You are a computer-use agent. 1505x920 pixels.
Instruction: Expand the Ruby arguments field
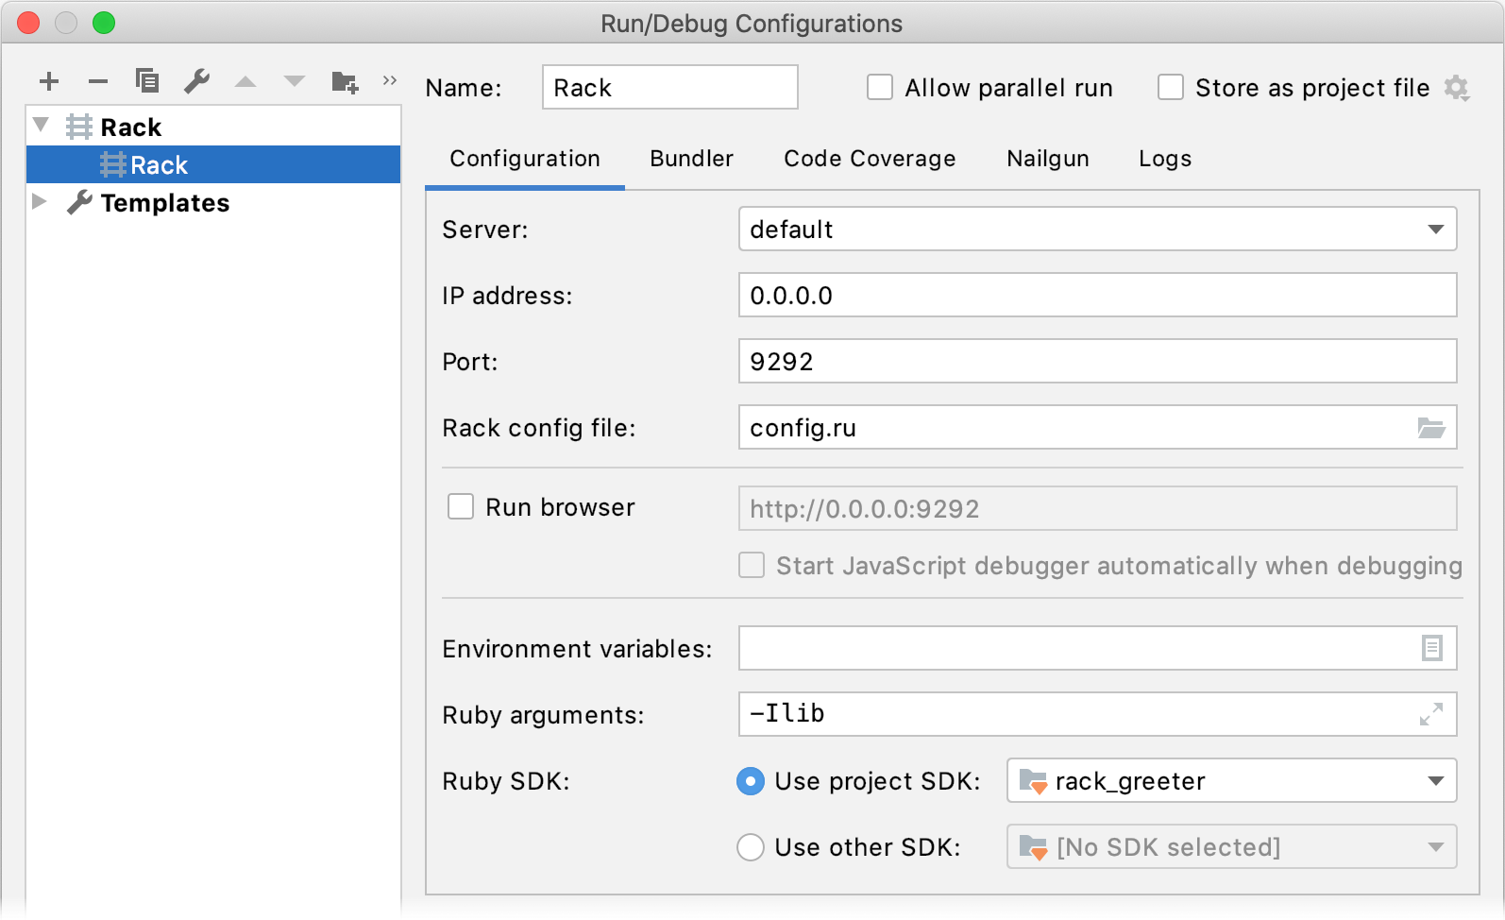(1431, 714)
